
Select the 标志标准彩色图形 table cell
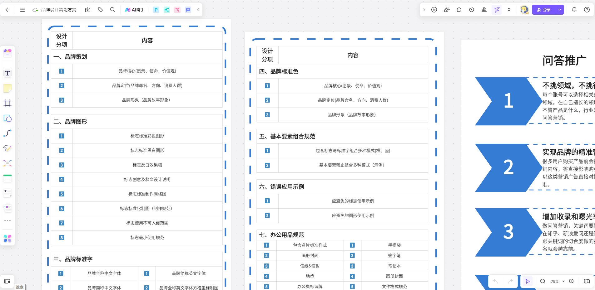(x=147, y=136)
